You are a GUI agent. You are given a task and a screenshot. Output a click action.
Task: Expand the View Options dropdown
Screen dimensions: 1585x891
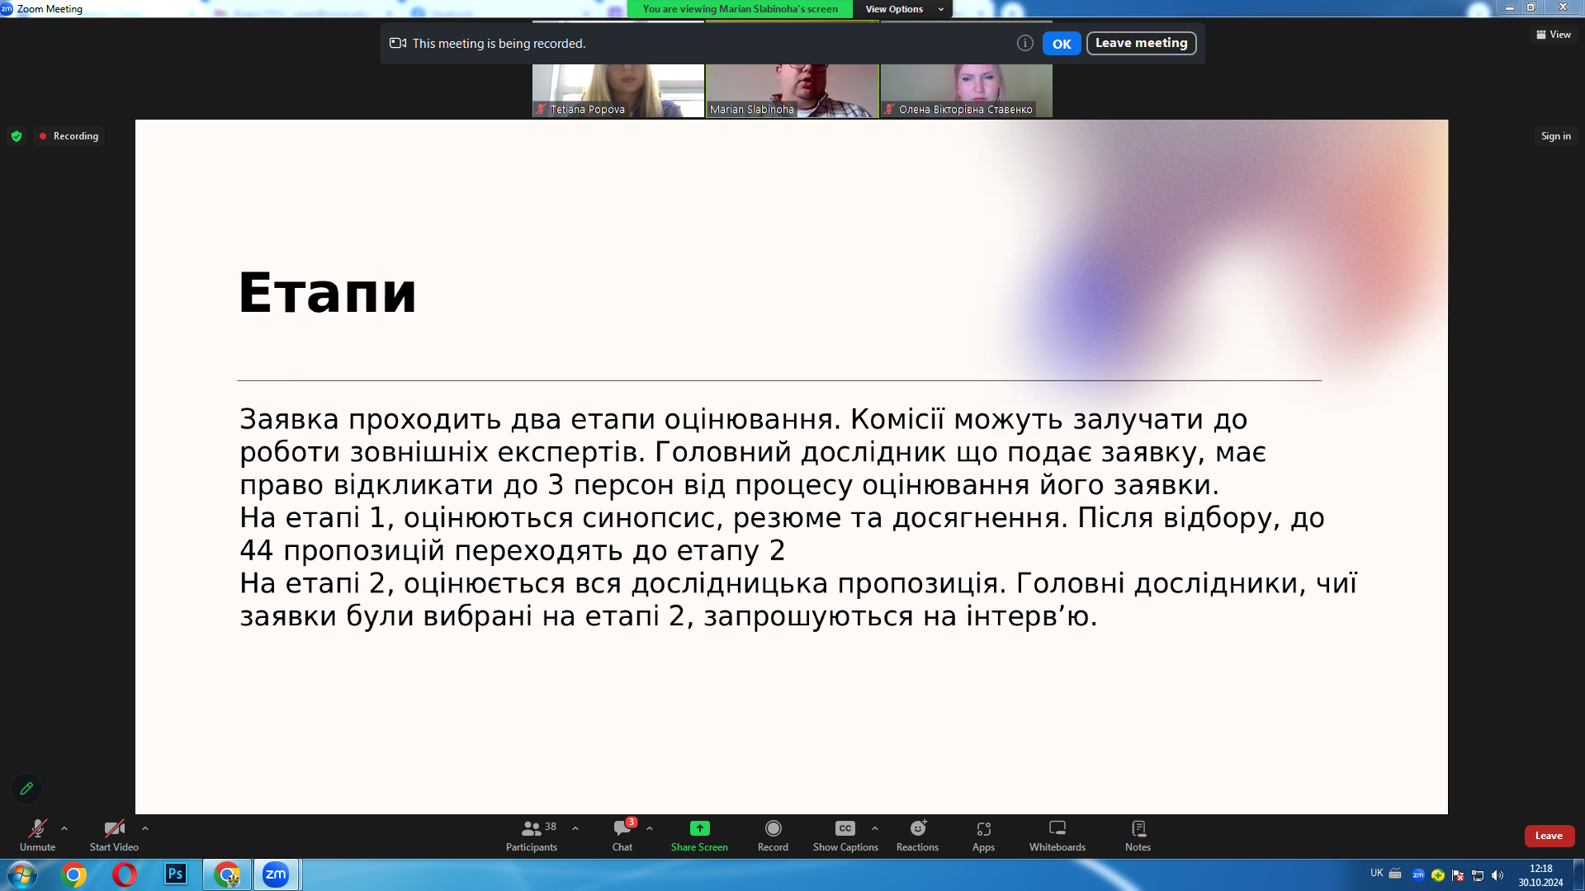pos(903,9)
